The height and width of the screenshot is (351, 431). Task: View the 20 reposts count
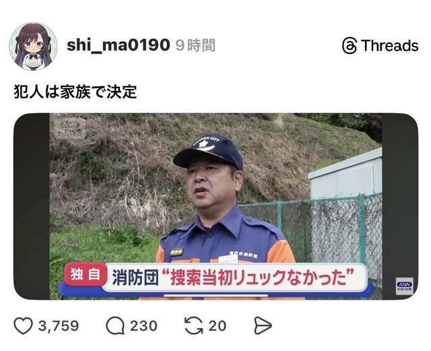pyautogui.click(x=218, y=326)
